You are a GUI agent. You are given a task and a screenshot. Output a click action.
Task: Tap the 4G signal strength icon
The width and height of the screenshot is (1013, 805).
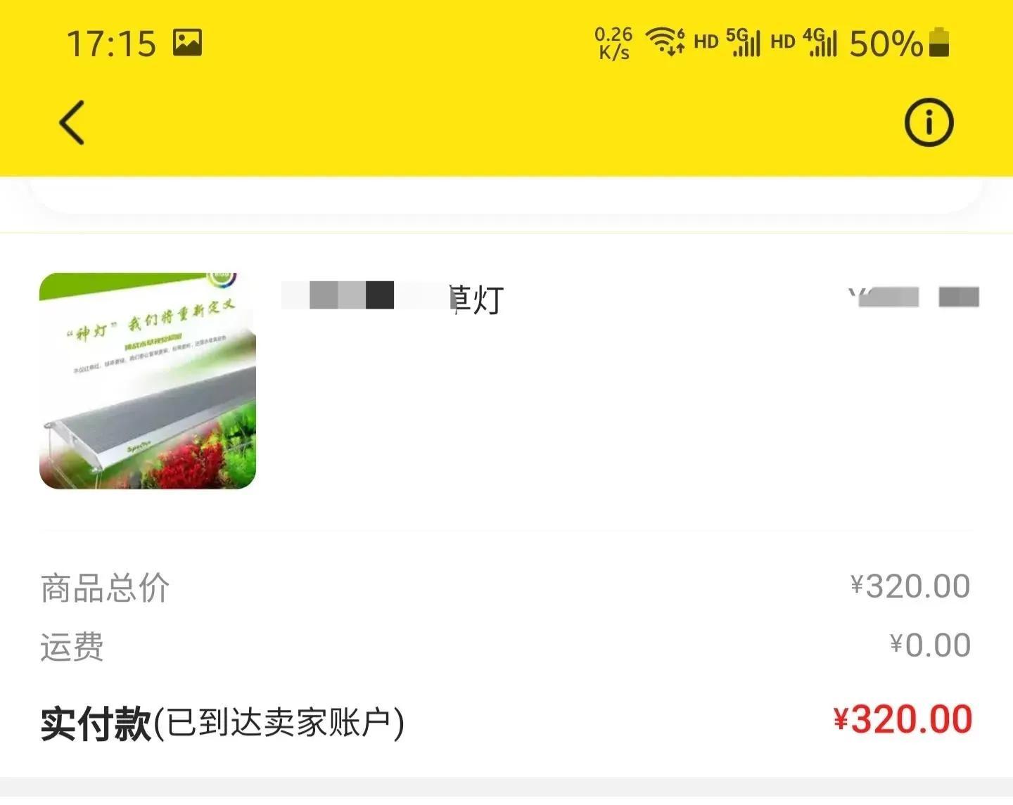[820, 42]
